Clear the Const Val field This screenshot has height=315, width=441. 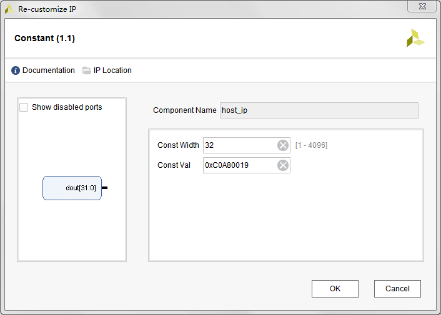(x=283, y=165)
